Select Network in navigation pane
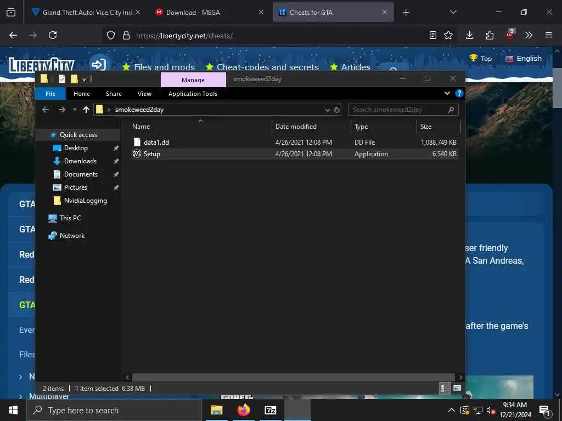This screenshot has height=421, width=562. pos(72,236)
